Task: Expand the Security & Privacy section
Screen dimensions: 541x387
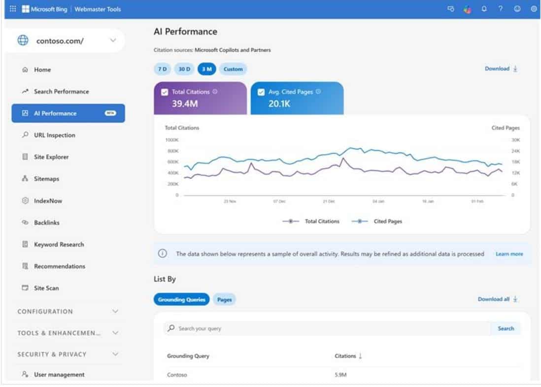Action: coord(68,354)
